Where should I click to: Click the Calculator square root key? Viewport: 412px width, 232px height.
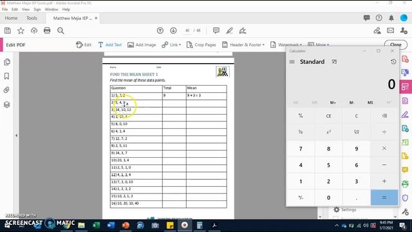356,132
